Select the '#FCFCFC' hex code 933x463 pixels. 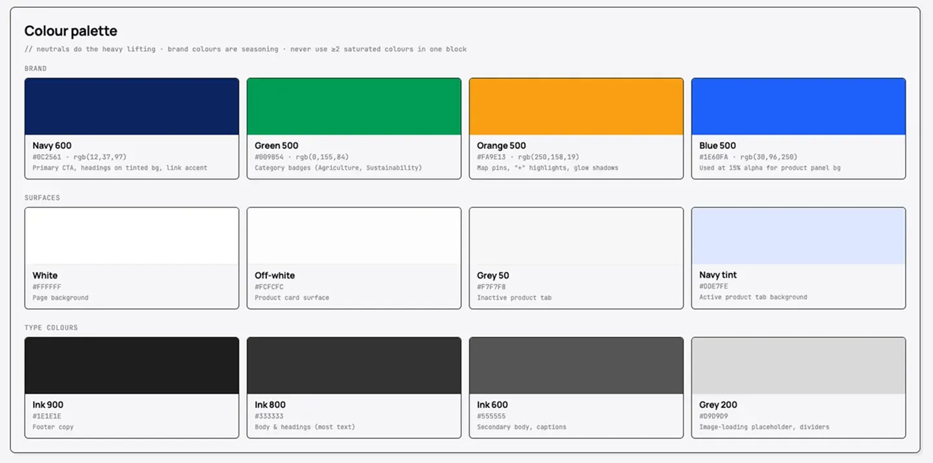coord(269,287)
